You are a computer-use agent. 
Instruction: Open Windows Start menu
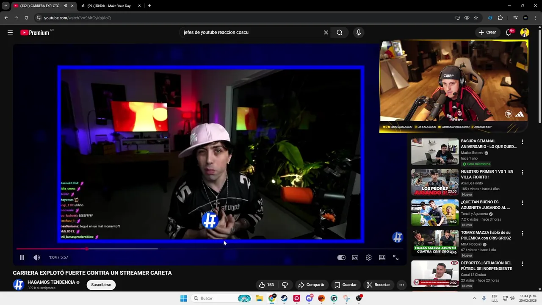(184, 298)
